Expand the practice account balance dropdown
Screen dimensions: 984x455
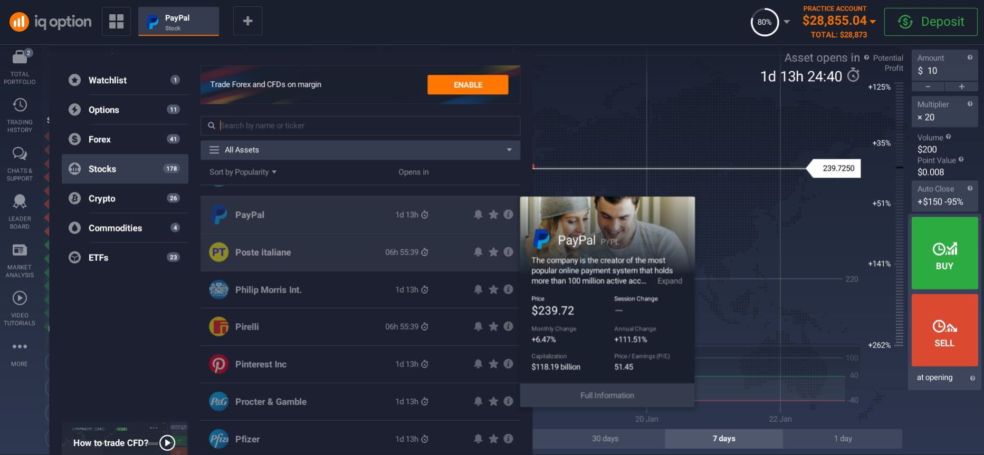click(873, 22)
